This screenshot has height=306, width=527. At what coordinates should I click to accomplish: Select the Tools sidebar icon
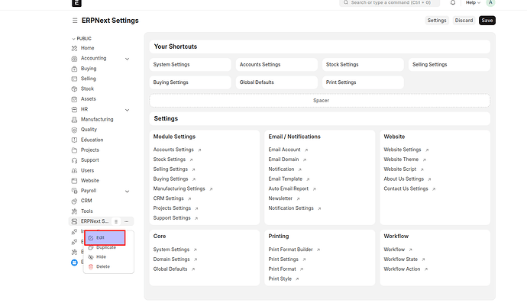click(x=74, y=211)
